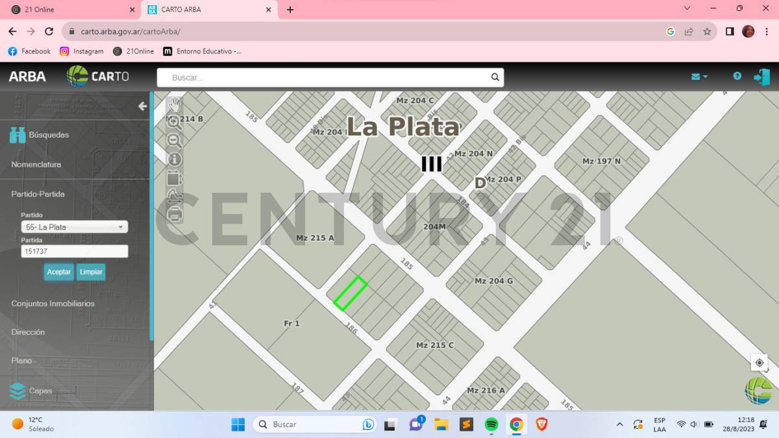Select the information tool on map toolbar
Screen dimensions: 779x438
tap(174, 159)
